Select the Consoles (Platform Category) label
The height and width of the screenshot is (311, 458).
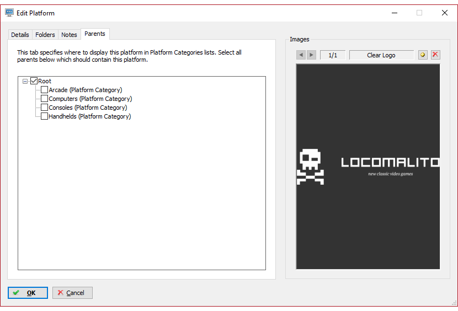[x=88, y=108]
